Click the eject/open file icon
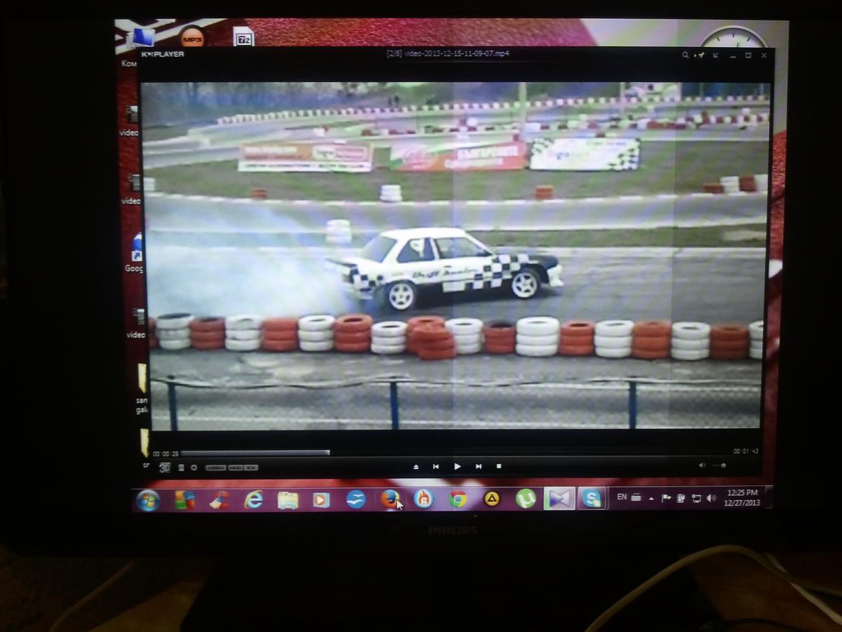This screenshot has width=842, height=632. [x=415, y=466]
